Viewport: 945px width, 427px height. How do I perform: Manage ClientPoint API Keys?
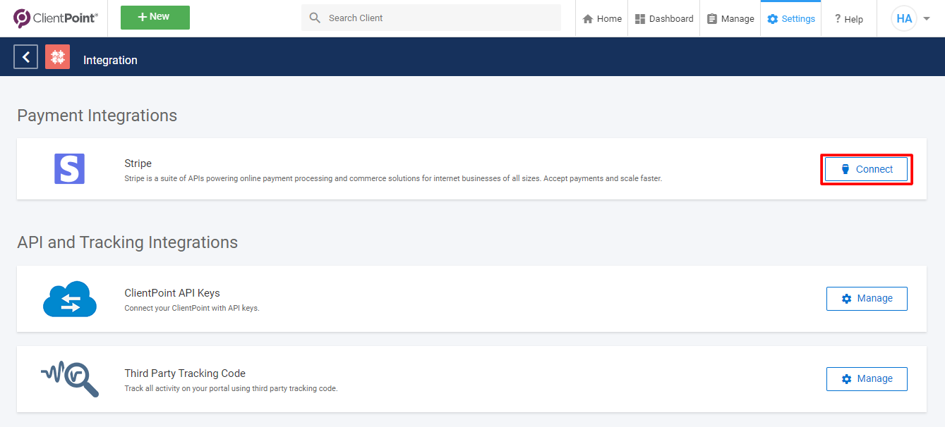[x=867, y=299]
